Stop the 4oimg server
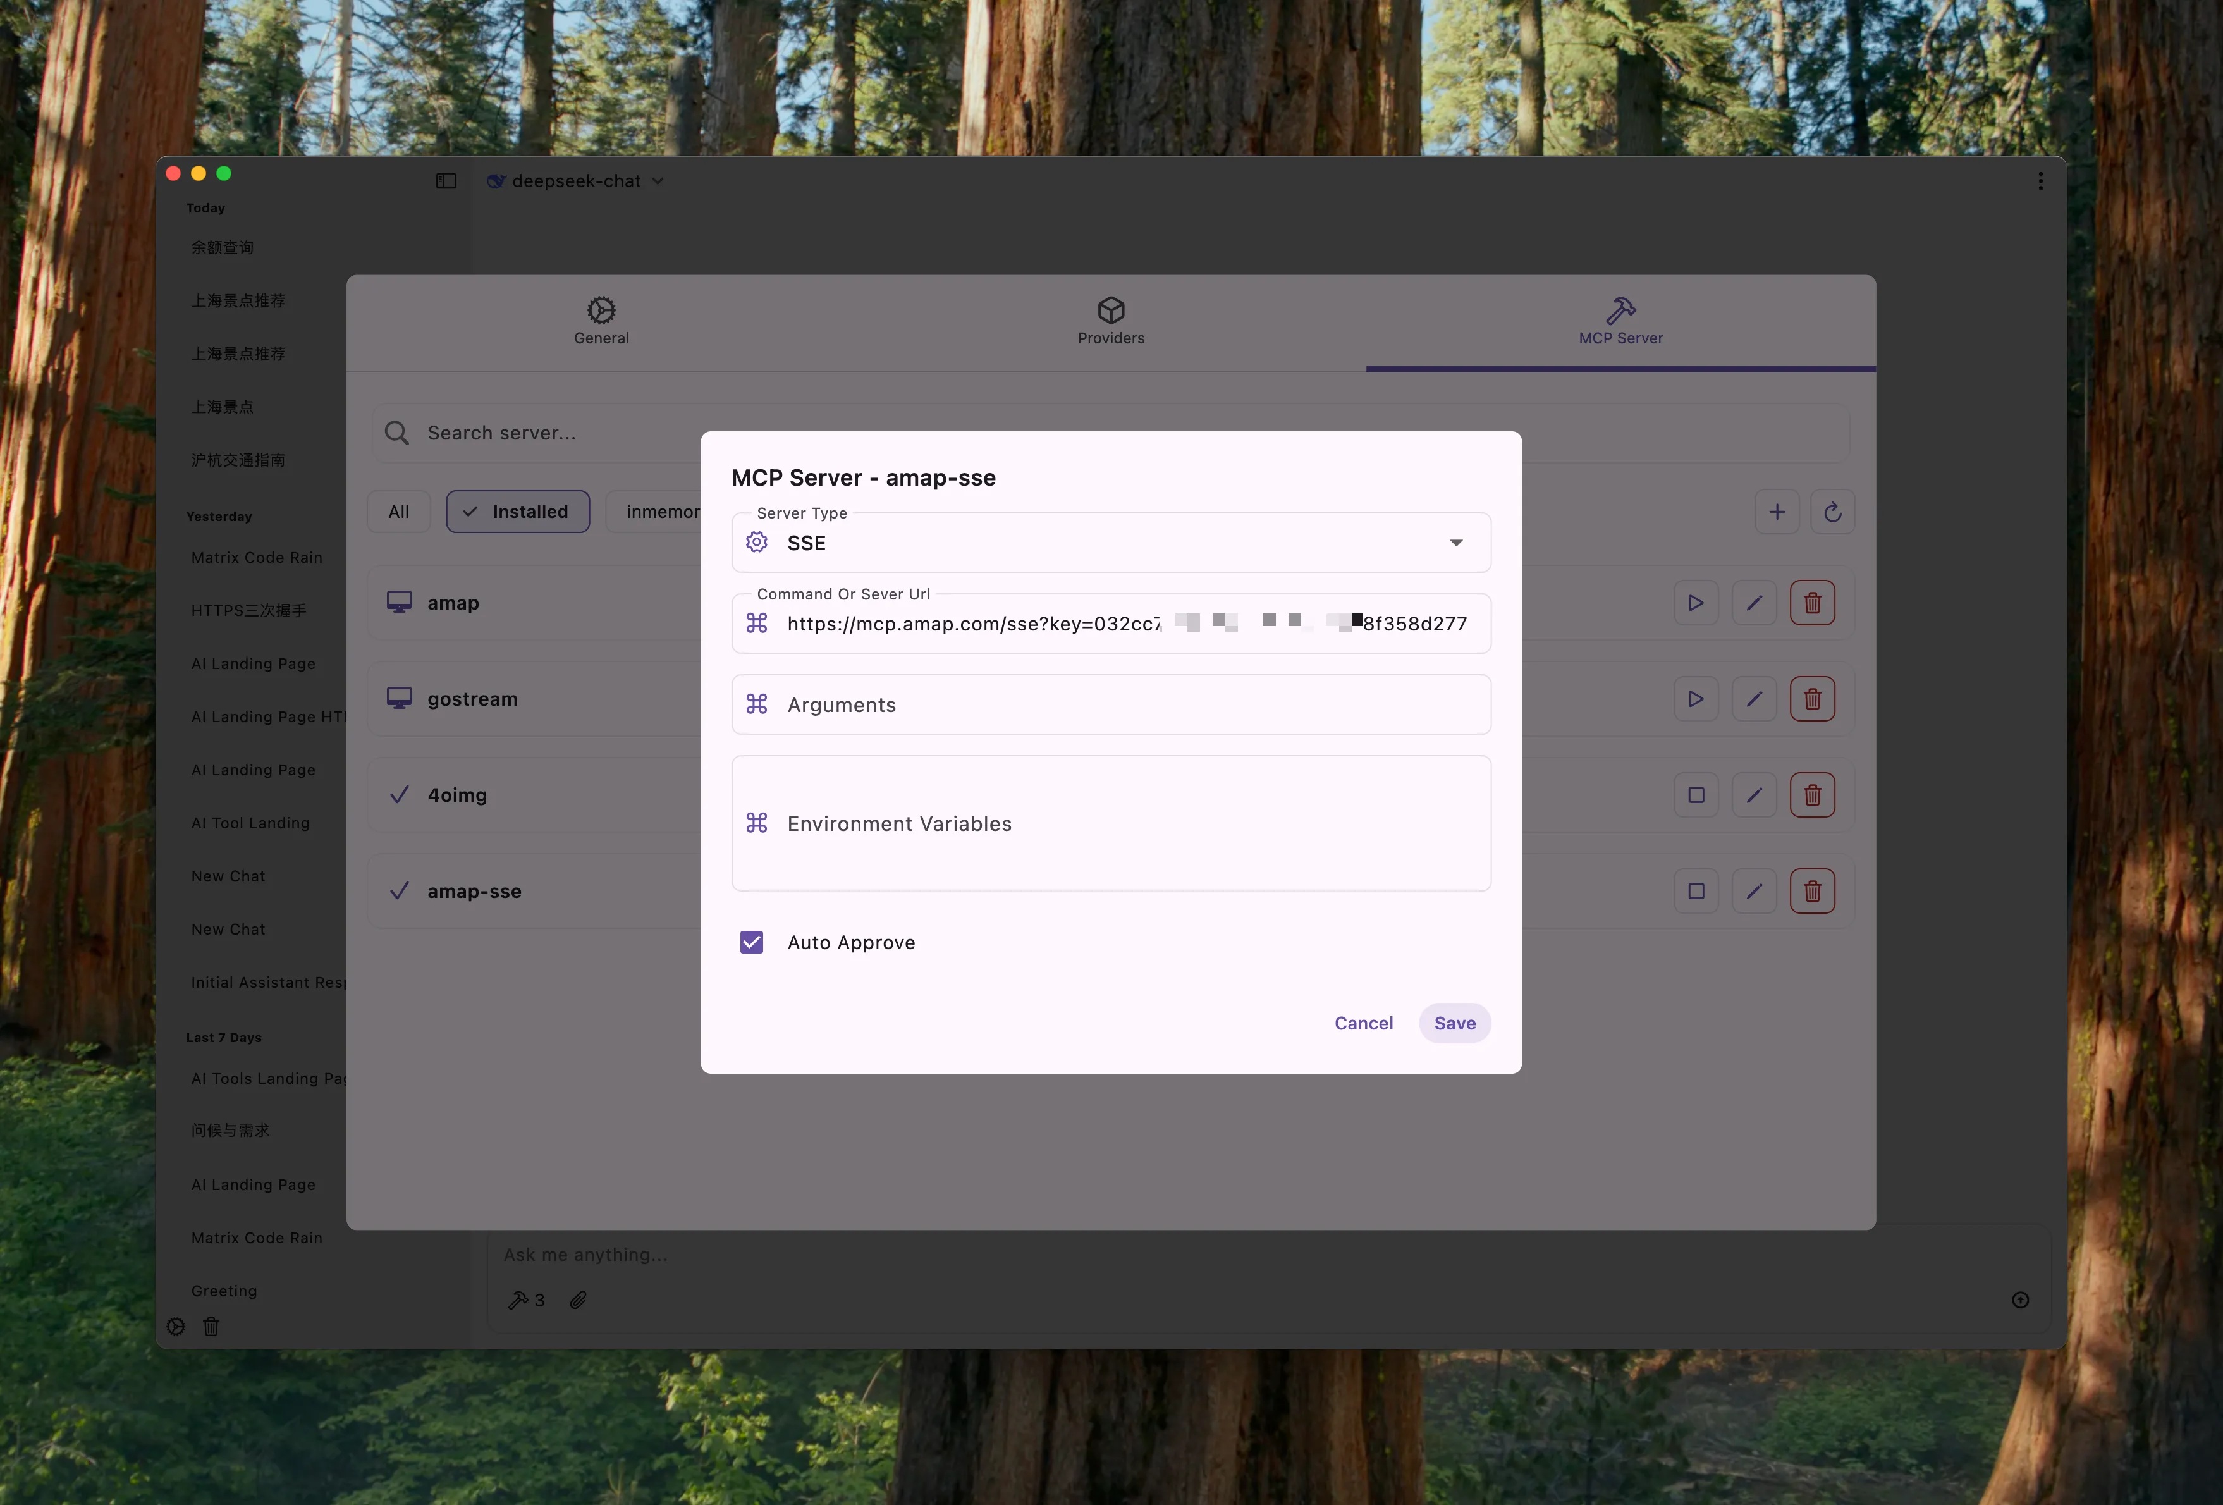Viewport: 2223px width, 1505px height. [1695, 795]
